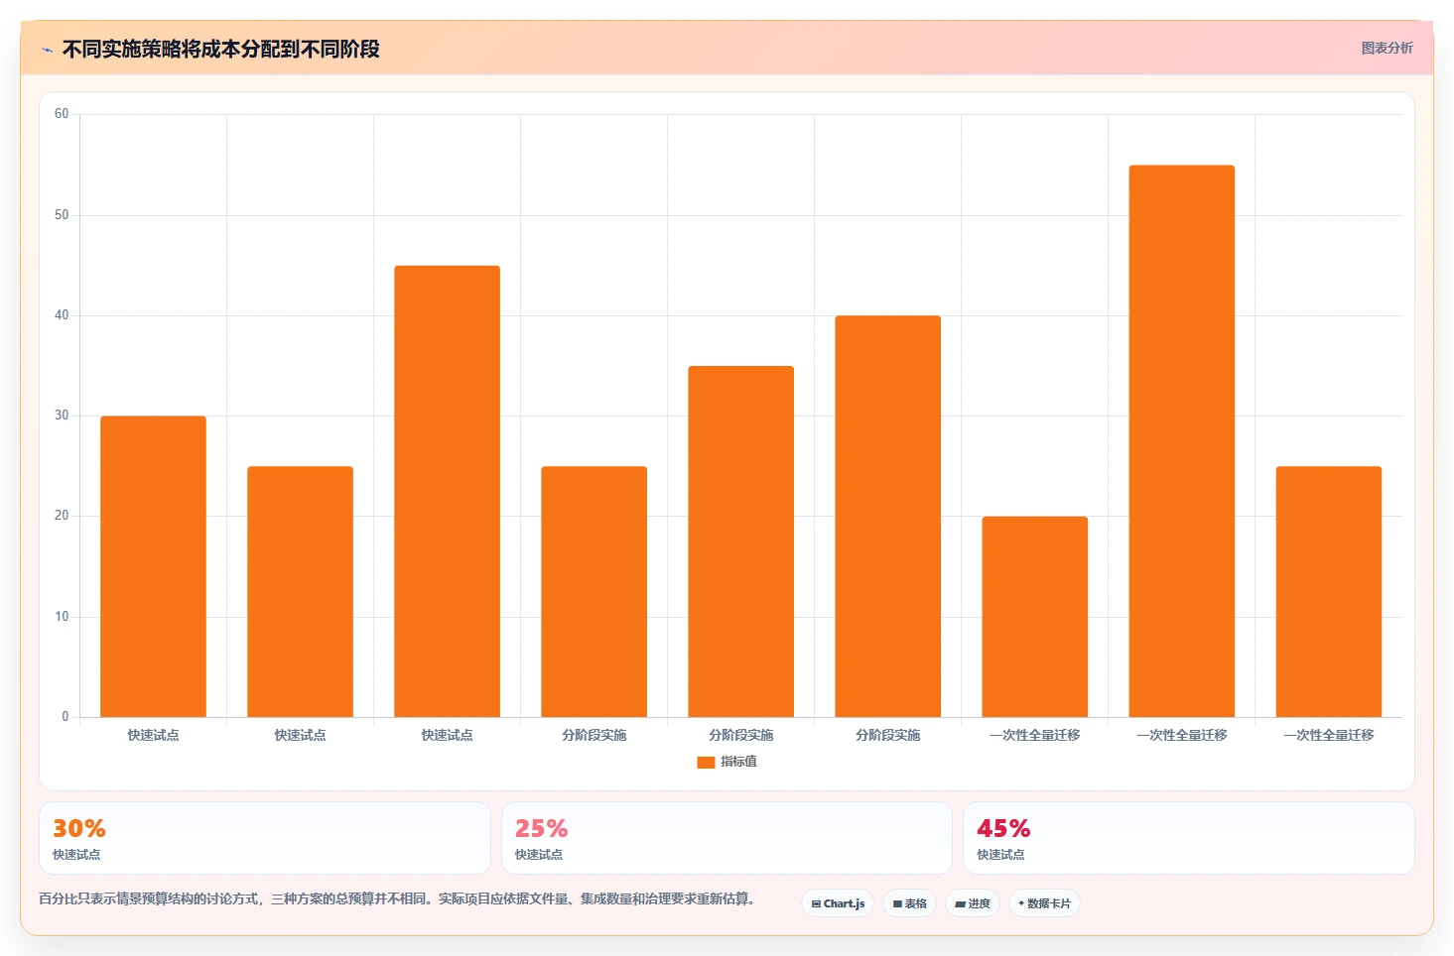The image size is (1454, 956).
Task: Click the y-axis label 0
Action: coord(66,717)
